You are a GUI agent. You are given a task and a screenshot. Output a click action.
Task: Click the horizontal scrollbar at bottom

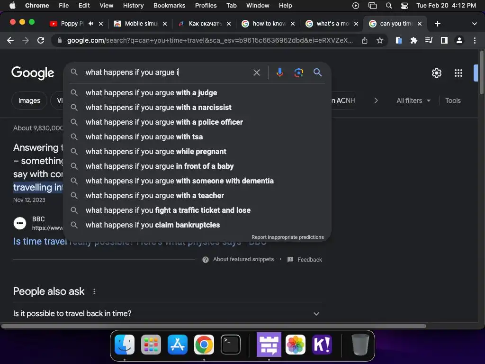coord(214,326)
